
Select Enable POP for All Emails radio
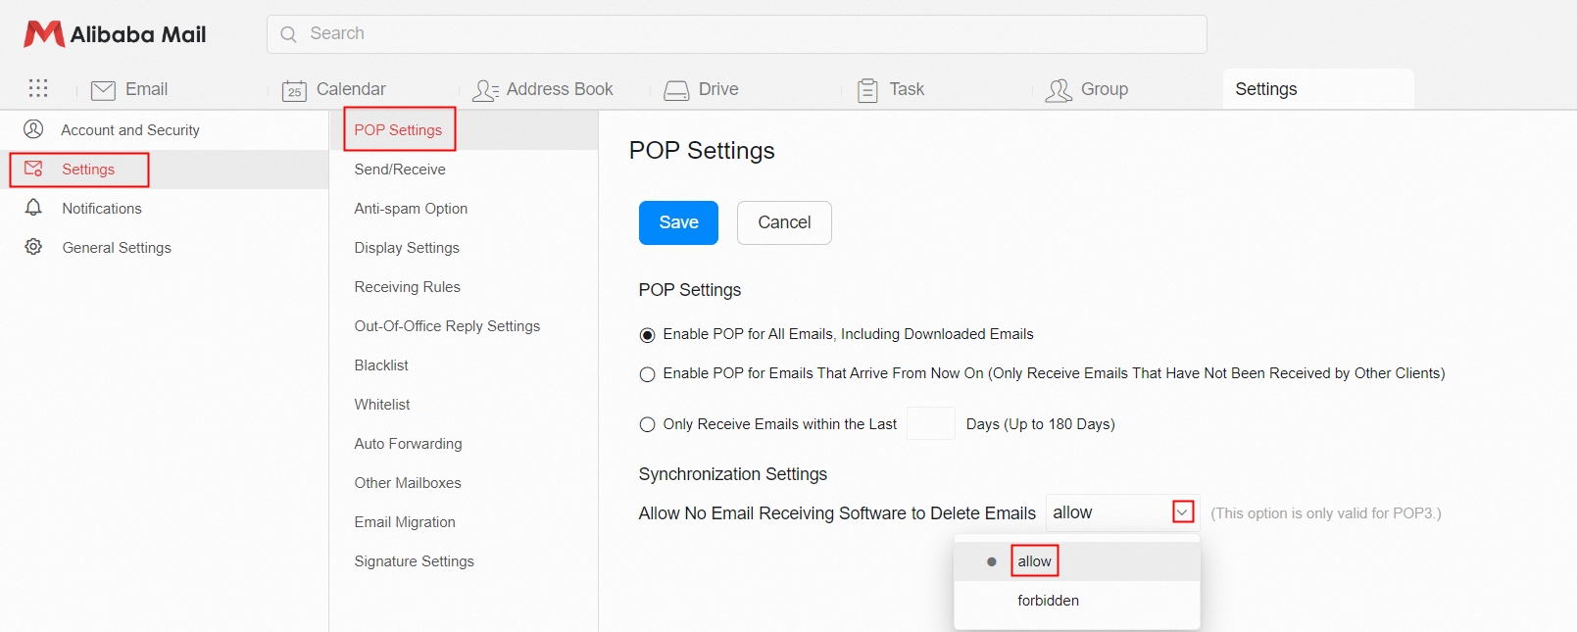[x=647, y=335]
